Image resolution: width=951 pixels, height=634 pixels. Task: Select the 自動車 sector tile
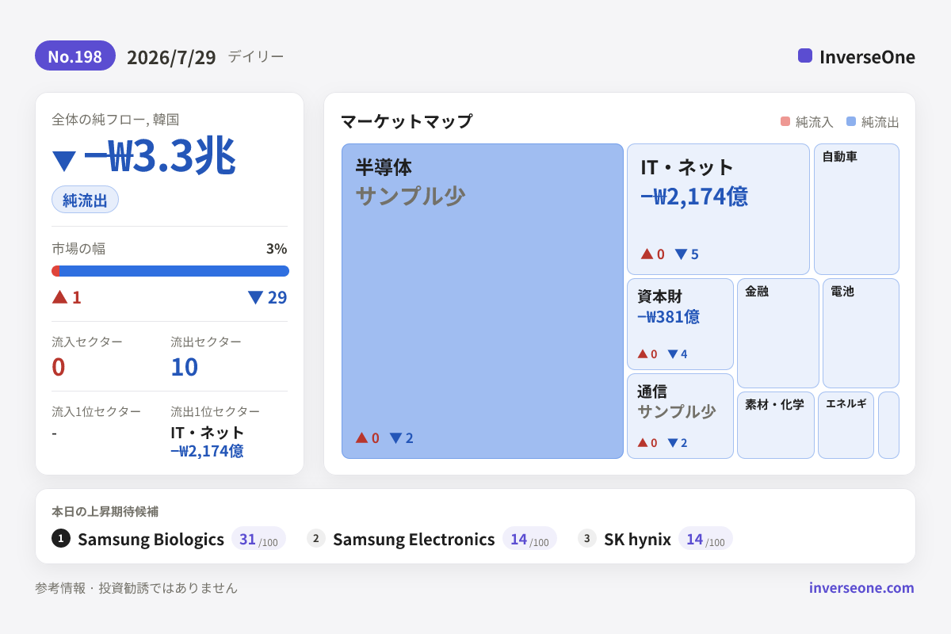click(x=857, y=209)
